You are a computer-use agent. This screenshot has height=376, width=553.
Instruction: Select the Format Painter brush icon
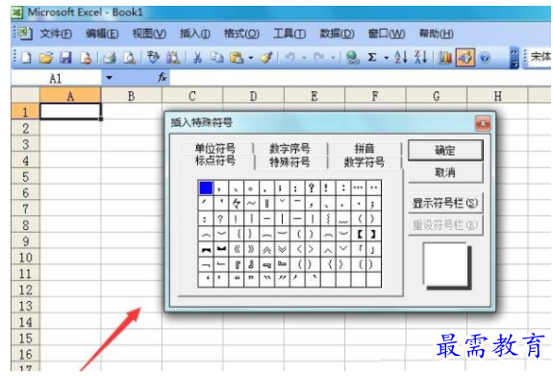(x=266, y=58)
